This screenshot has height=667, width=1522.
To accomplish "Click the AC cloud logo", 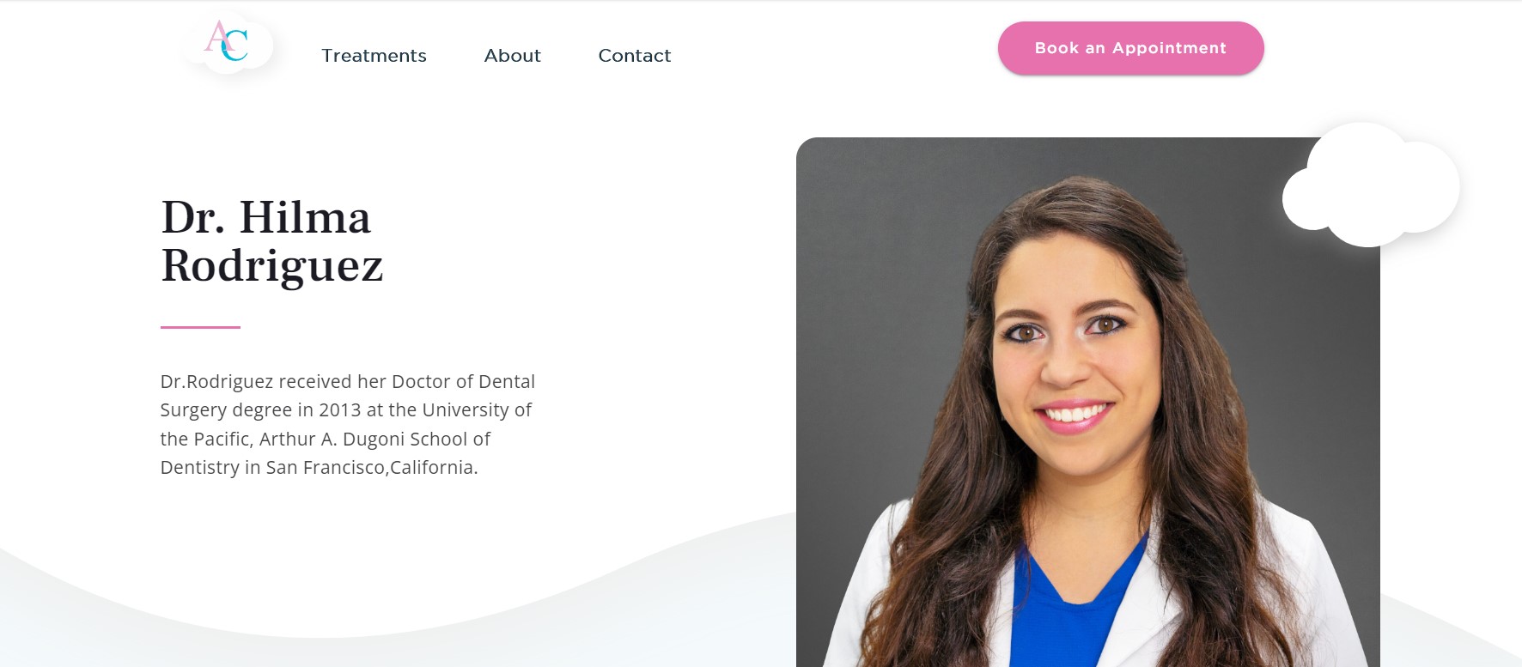I will point(228,43).
